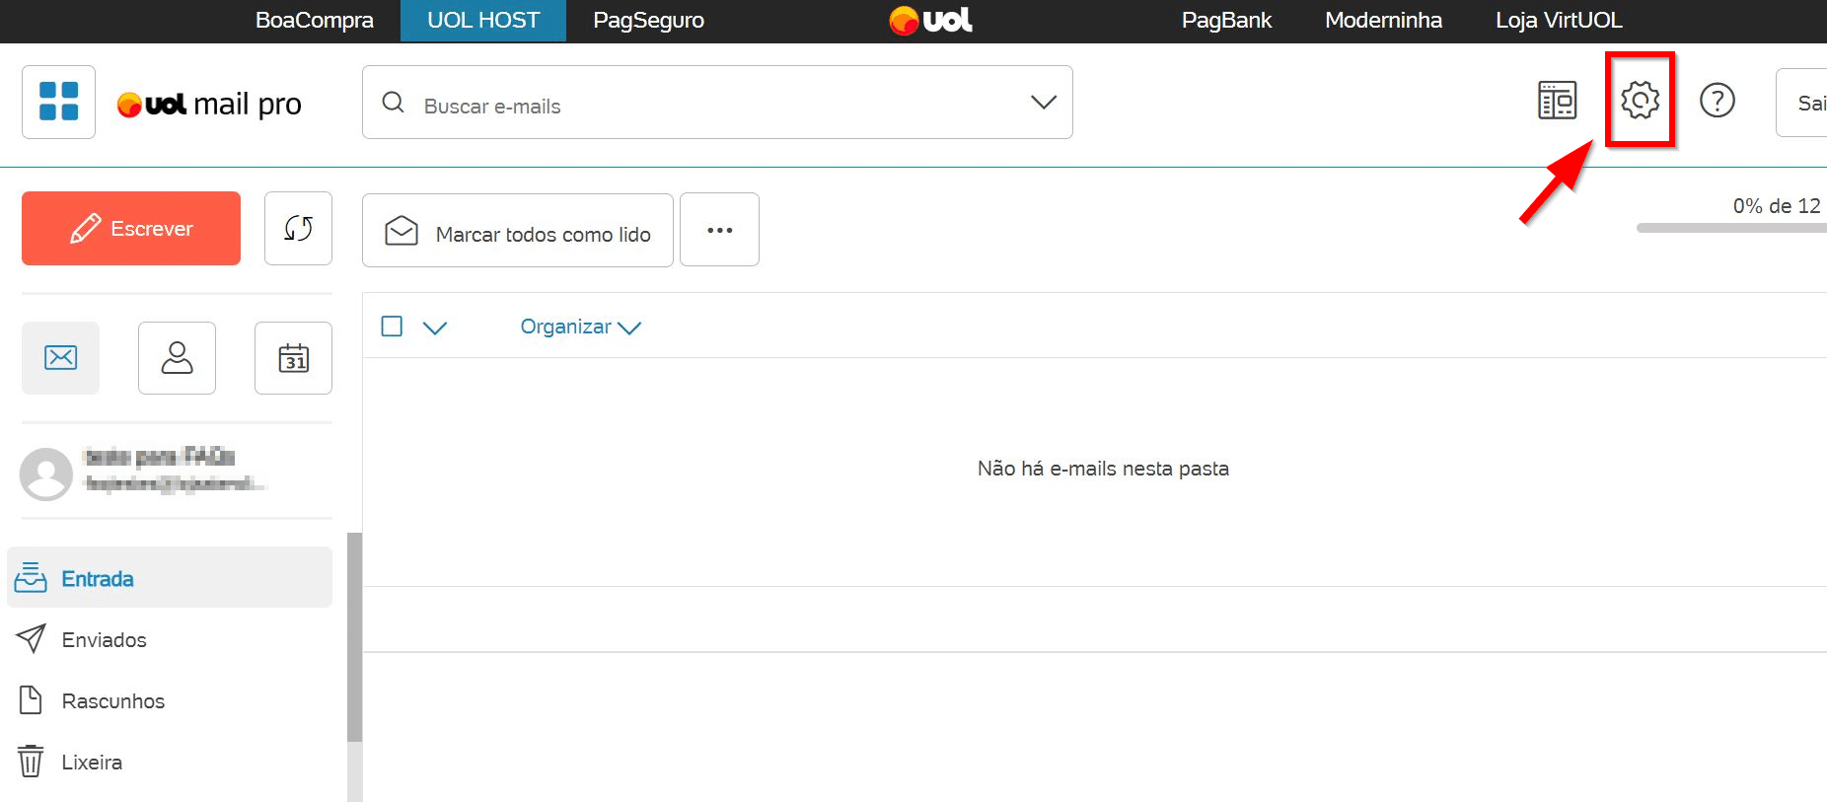Tick the select-all emails checkbox
Viewport: 1827px width, 802px height.
(392, 326)
